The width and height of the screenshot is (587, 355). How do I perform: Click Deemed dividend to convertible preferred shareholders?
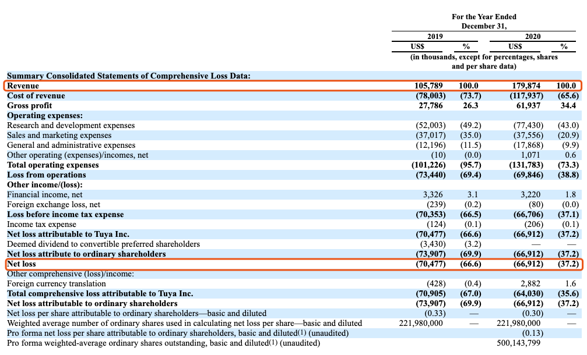(103, 244)
